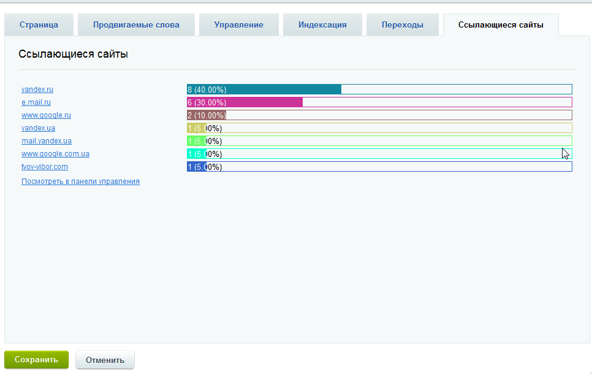Open the Продвигаемые слова tab
This screenshot has height=374, width=592.
click(x=136, y=25)
